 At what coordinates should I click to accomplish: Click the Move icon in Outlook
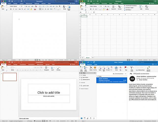[x=116, y=68]
